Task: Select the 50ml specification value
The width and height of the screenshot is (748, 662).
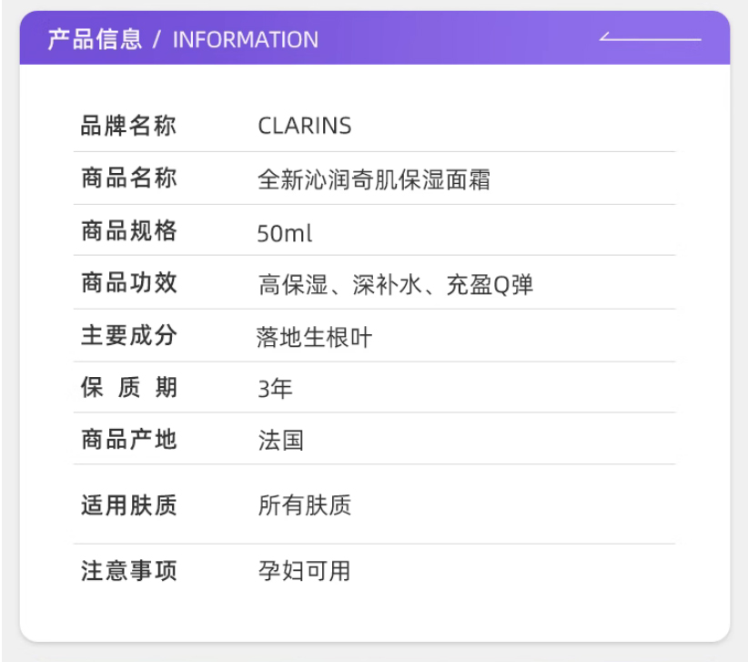Action: 285,233
